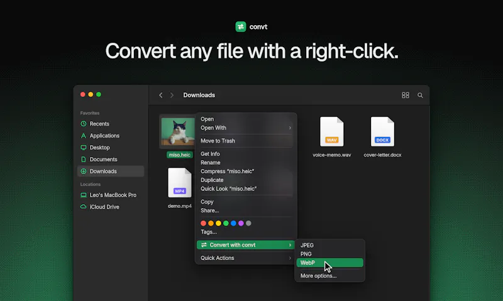Choose Get Info
The image size is (503, 301).
pos(210,154)
